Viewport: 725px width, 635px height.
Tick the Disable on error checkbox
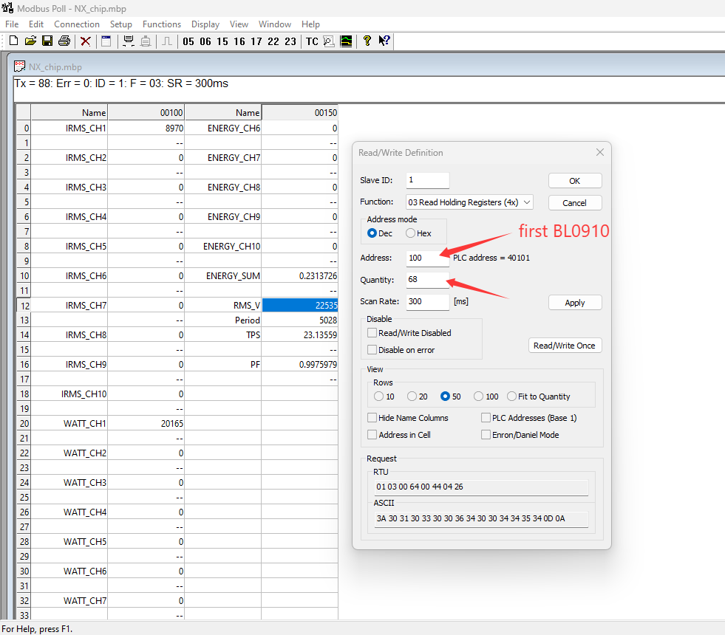click(x=372, y=350)
